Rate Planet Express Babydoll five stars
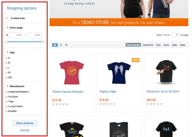 tap(67, 104)
